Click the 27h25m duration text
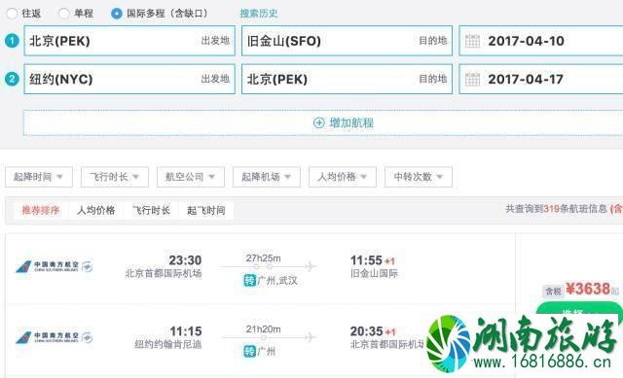This screenshot has width=623, height=378. click(263, 258)
